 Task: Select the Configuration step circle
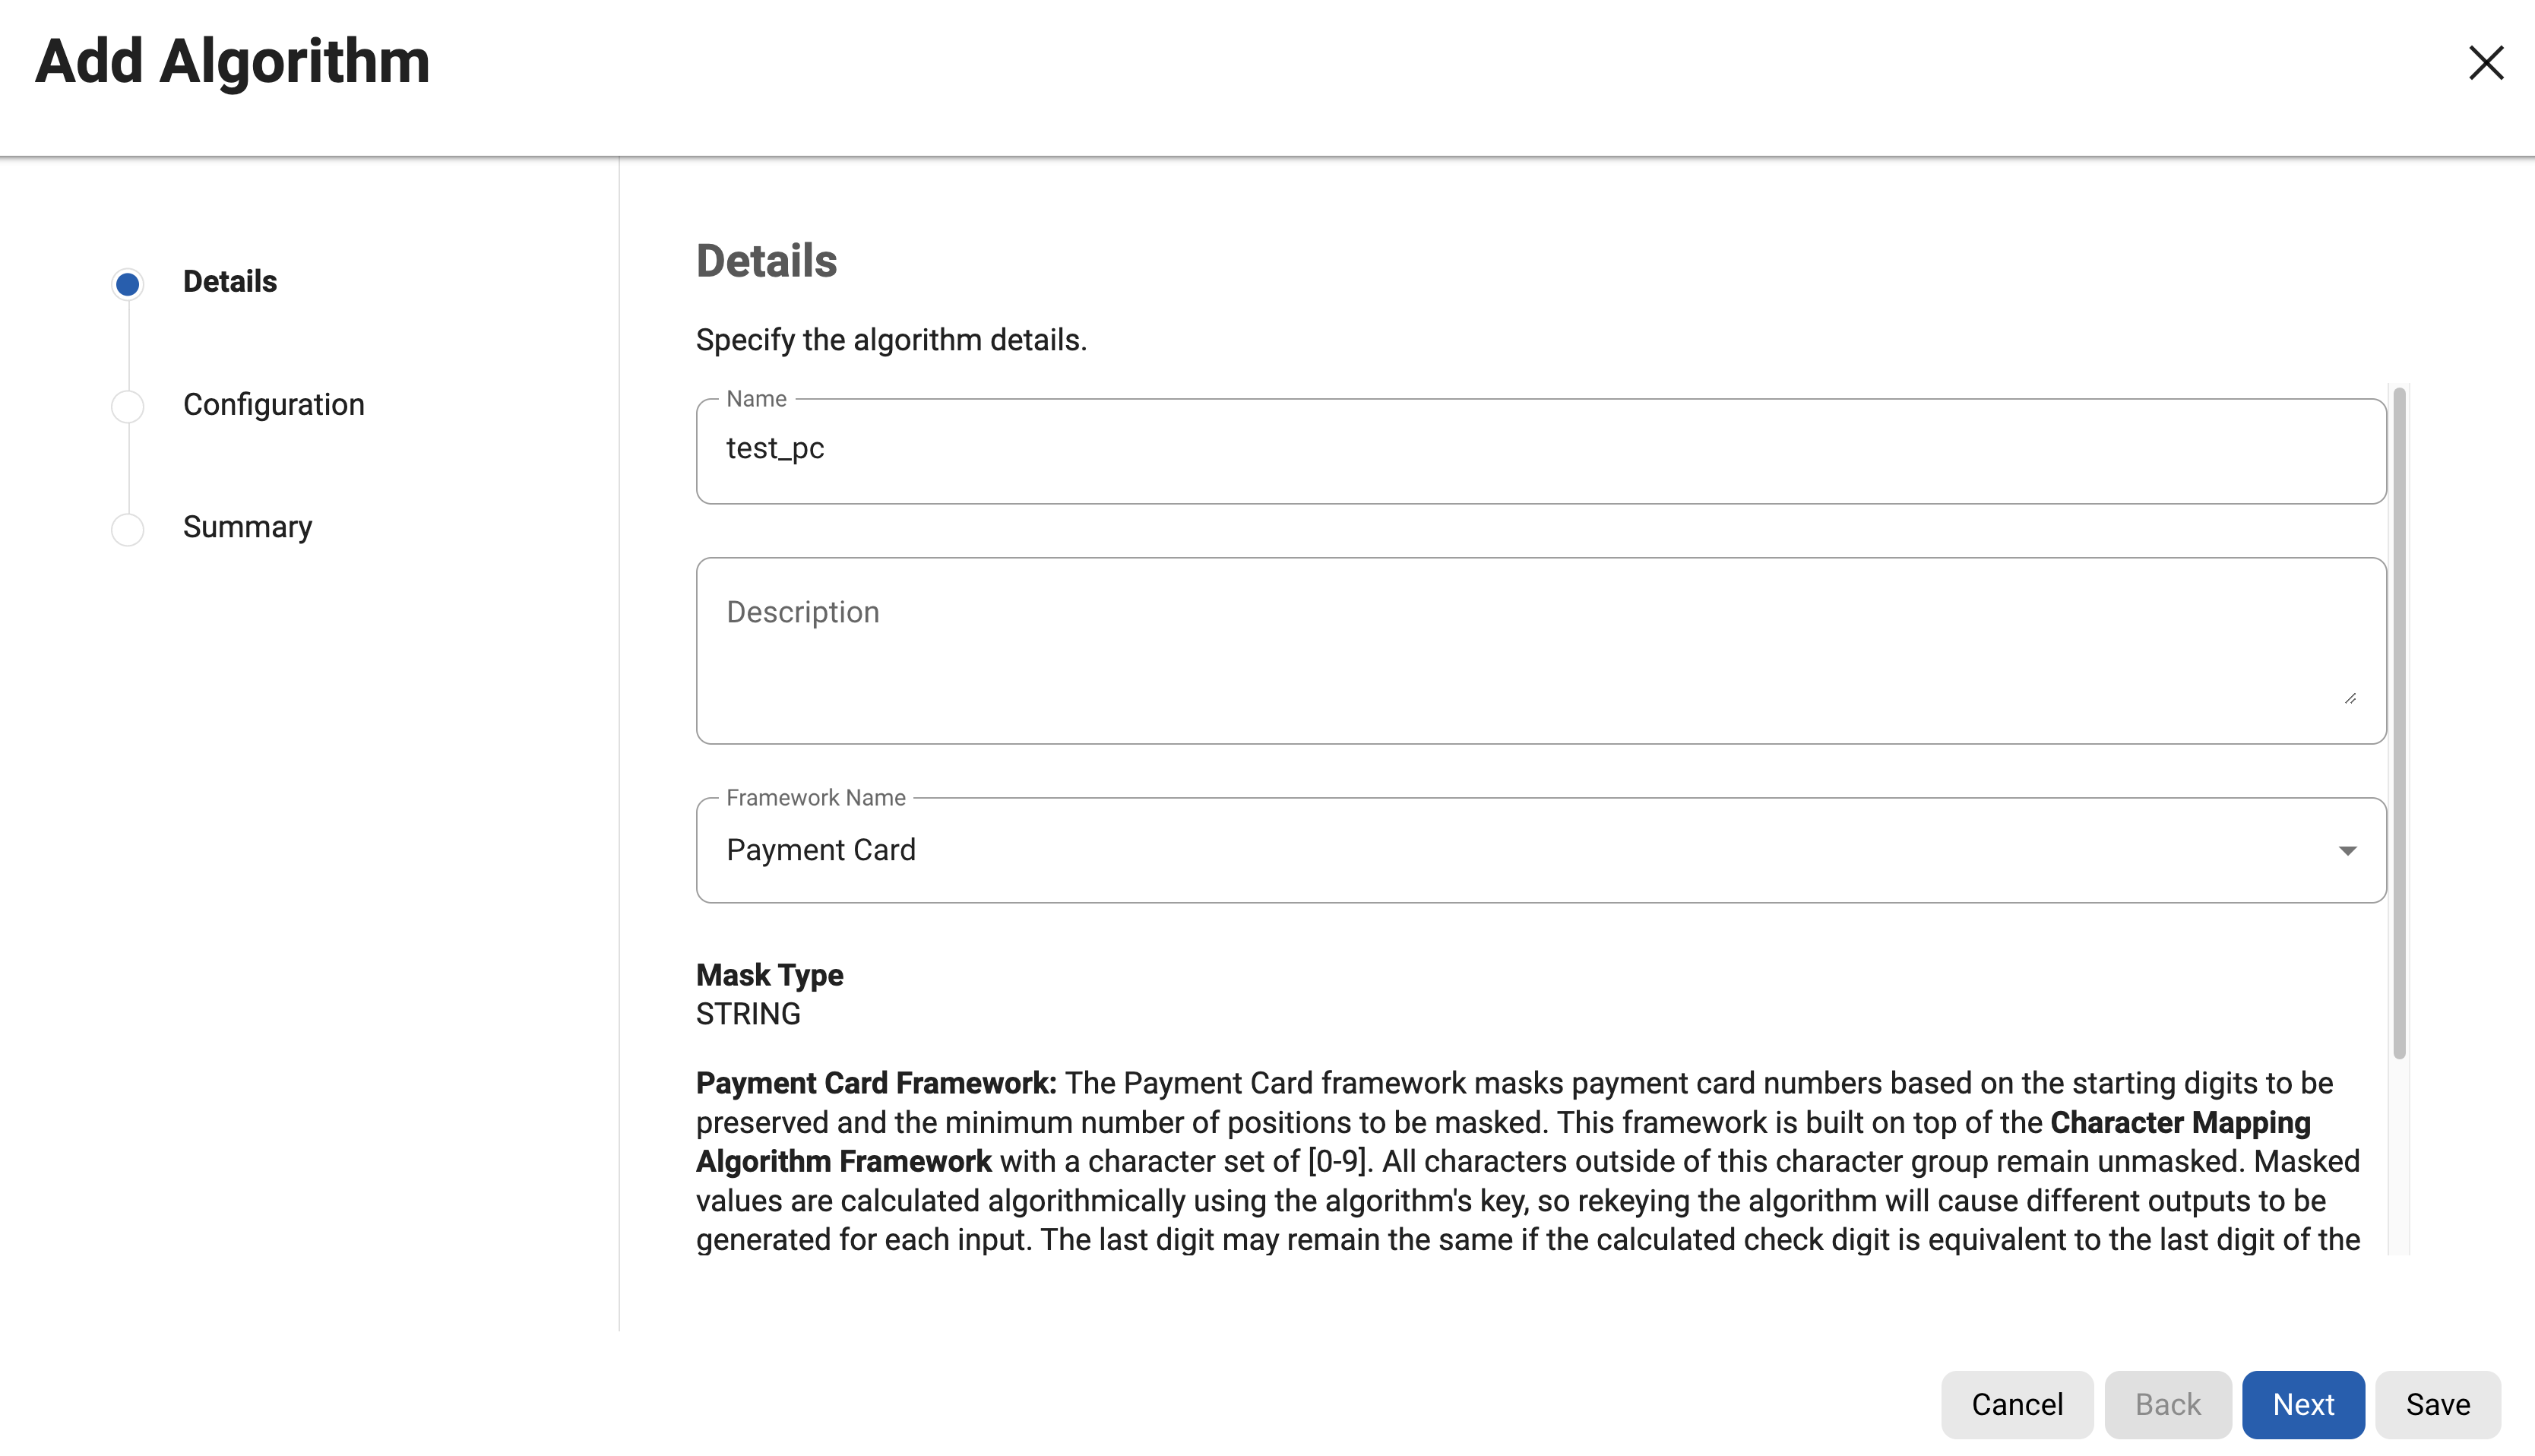127,406
